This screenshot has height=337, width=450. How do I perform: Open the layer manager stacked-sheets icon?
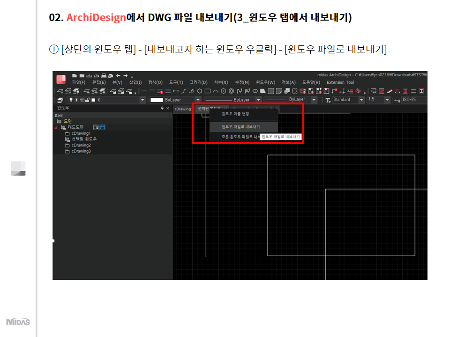pyautogui.click(x=60, y=100)
